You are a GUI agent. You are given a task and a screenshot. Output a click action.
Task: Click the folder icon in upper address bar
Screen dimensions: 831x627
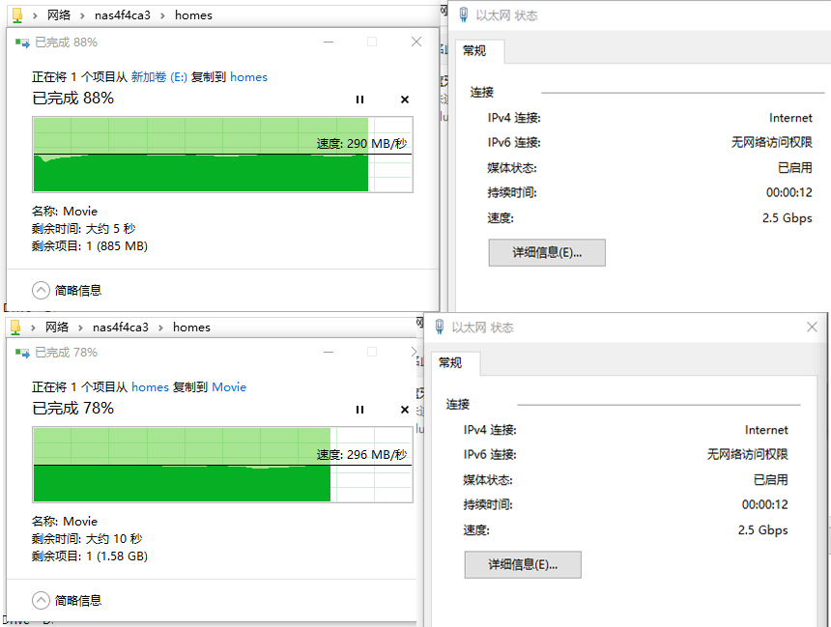click(x=17, y=15)
